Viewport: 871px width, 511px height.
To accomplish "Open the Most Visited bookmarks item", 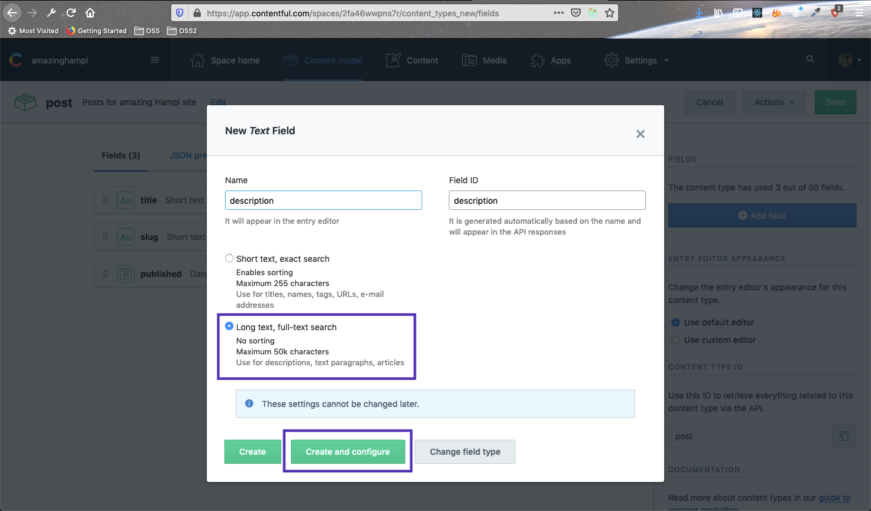I will click(34, 31).
